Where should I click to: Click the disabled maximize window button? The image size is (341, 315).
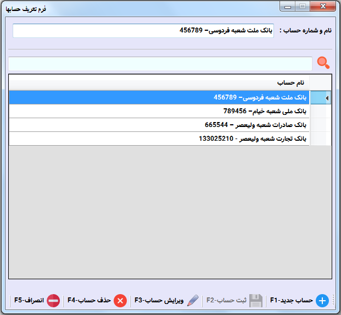pyautogui.click(x=303, y=6)
